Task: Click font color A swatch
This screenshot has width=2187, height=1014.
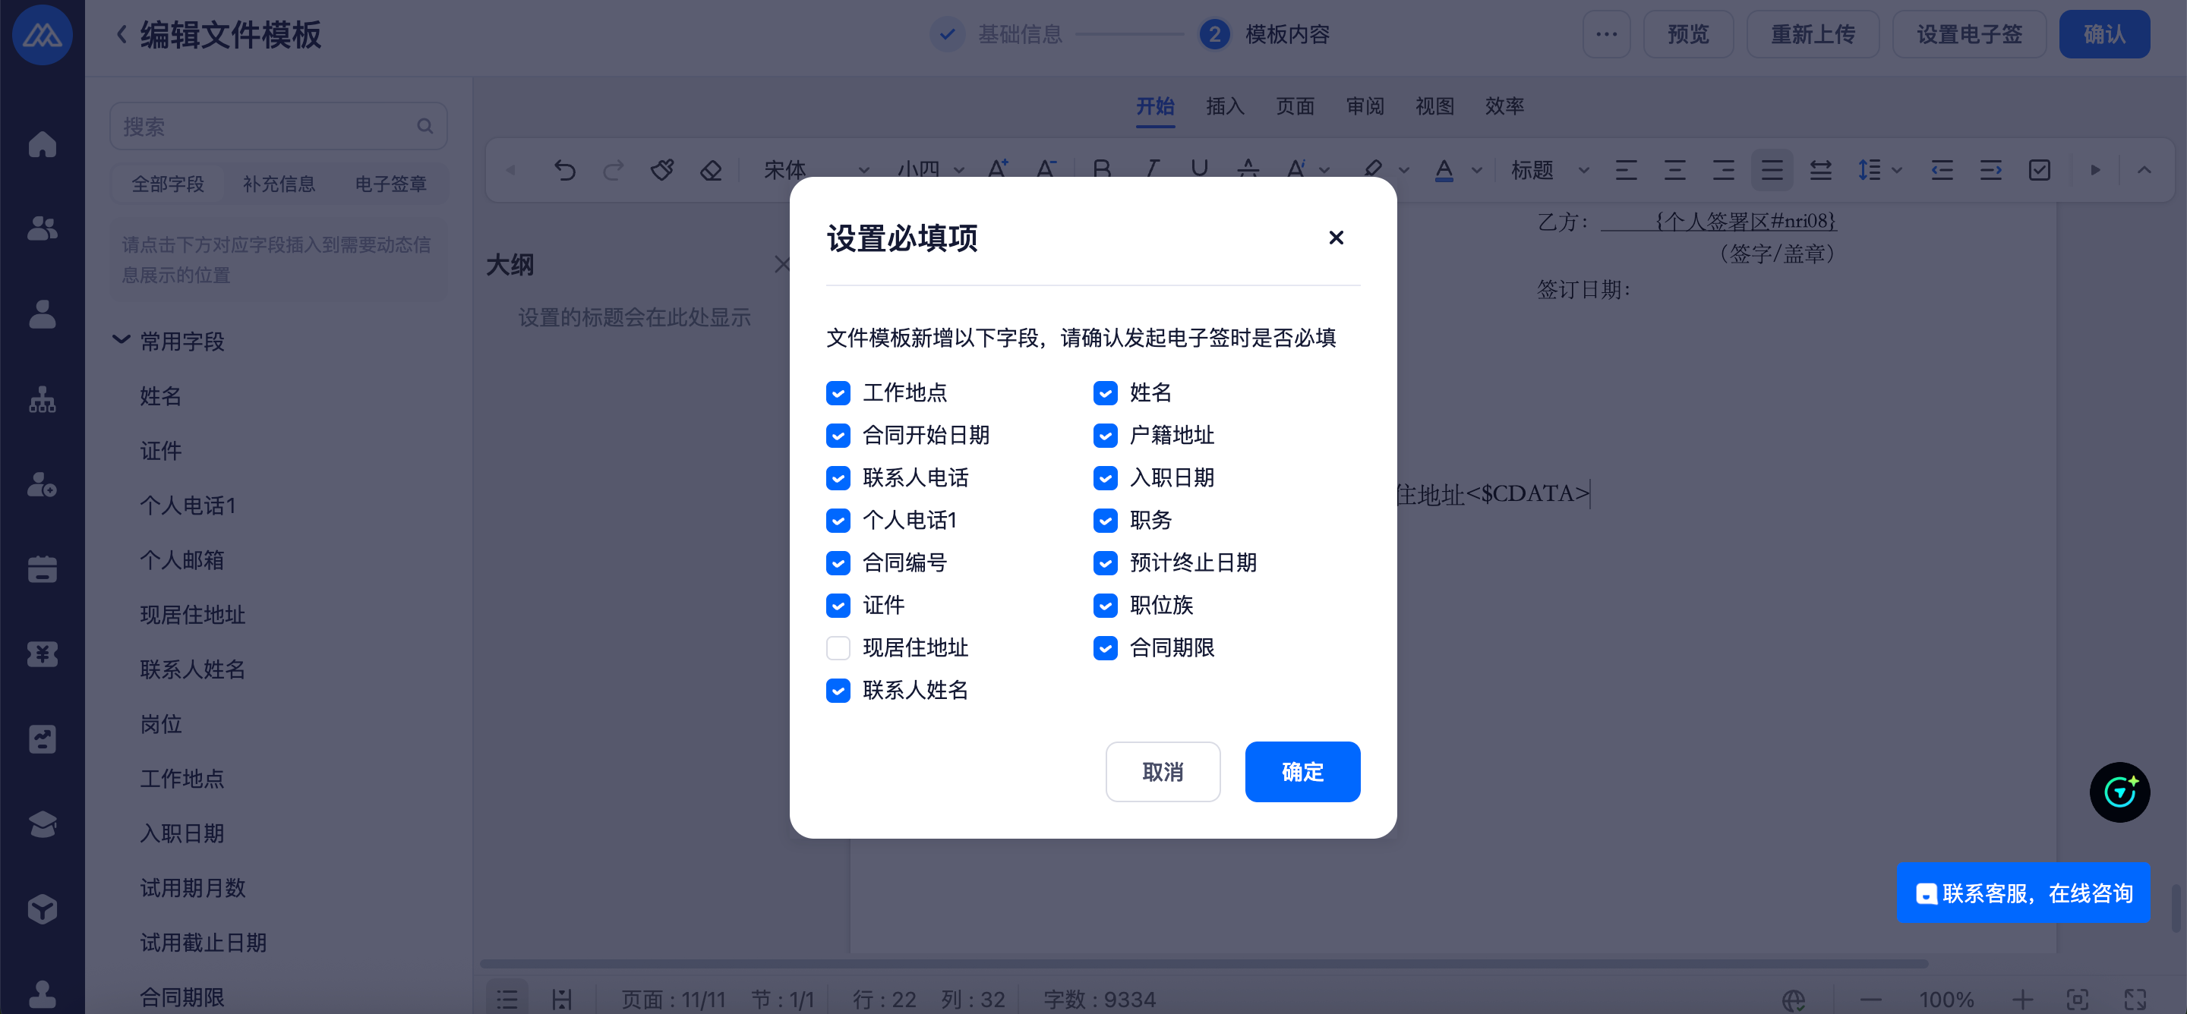Action: click(1444, 171)
